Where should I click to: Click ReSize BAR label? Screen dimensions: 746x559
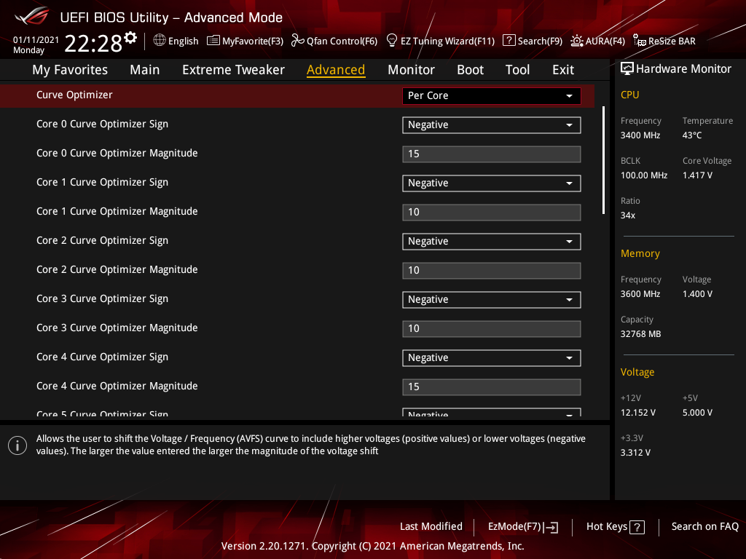pyautogui.click(x=672, y=41)
